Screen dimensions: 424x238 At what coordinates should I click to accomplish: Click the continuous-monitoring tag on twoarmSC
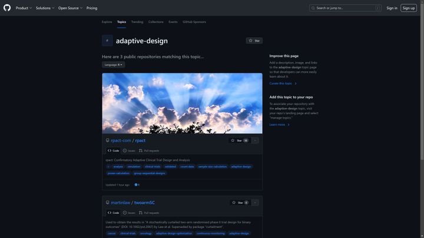tap(210, 233)
